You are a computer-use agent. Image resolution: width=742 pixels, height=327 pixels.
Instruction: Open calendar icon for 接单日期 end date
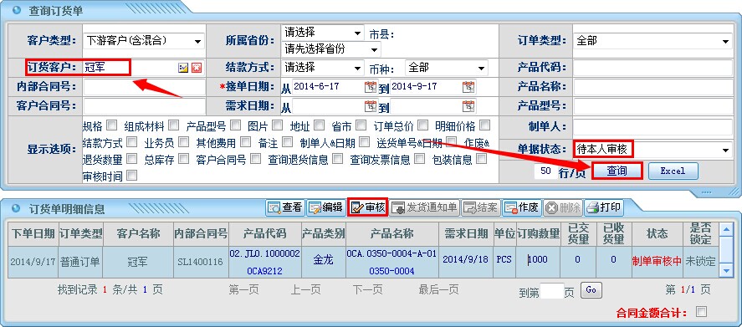468,87
